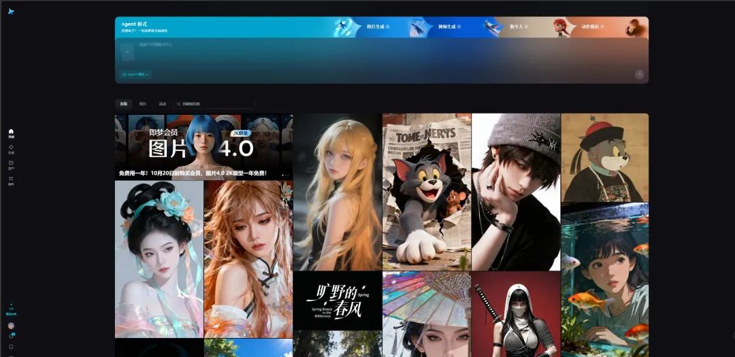Open the Home (灵感) sidebar icon
The image size is (735, 357).
(x=11, y=133)
